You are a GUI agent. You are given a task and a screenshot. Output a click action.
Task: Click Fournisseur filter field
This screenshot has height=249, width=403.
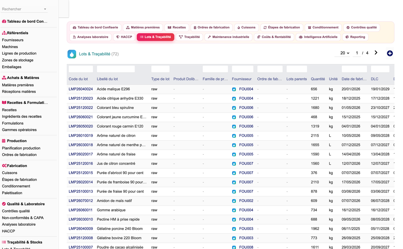pos(243,69)
